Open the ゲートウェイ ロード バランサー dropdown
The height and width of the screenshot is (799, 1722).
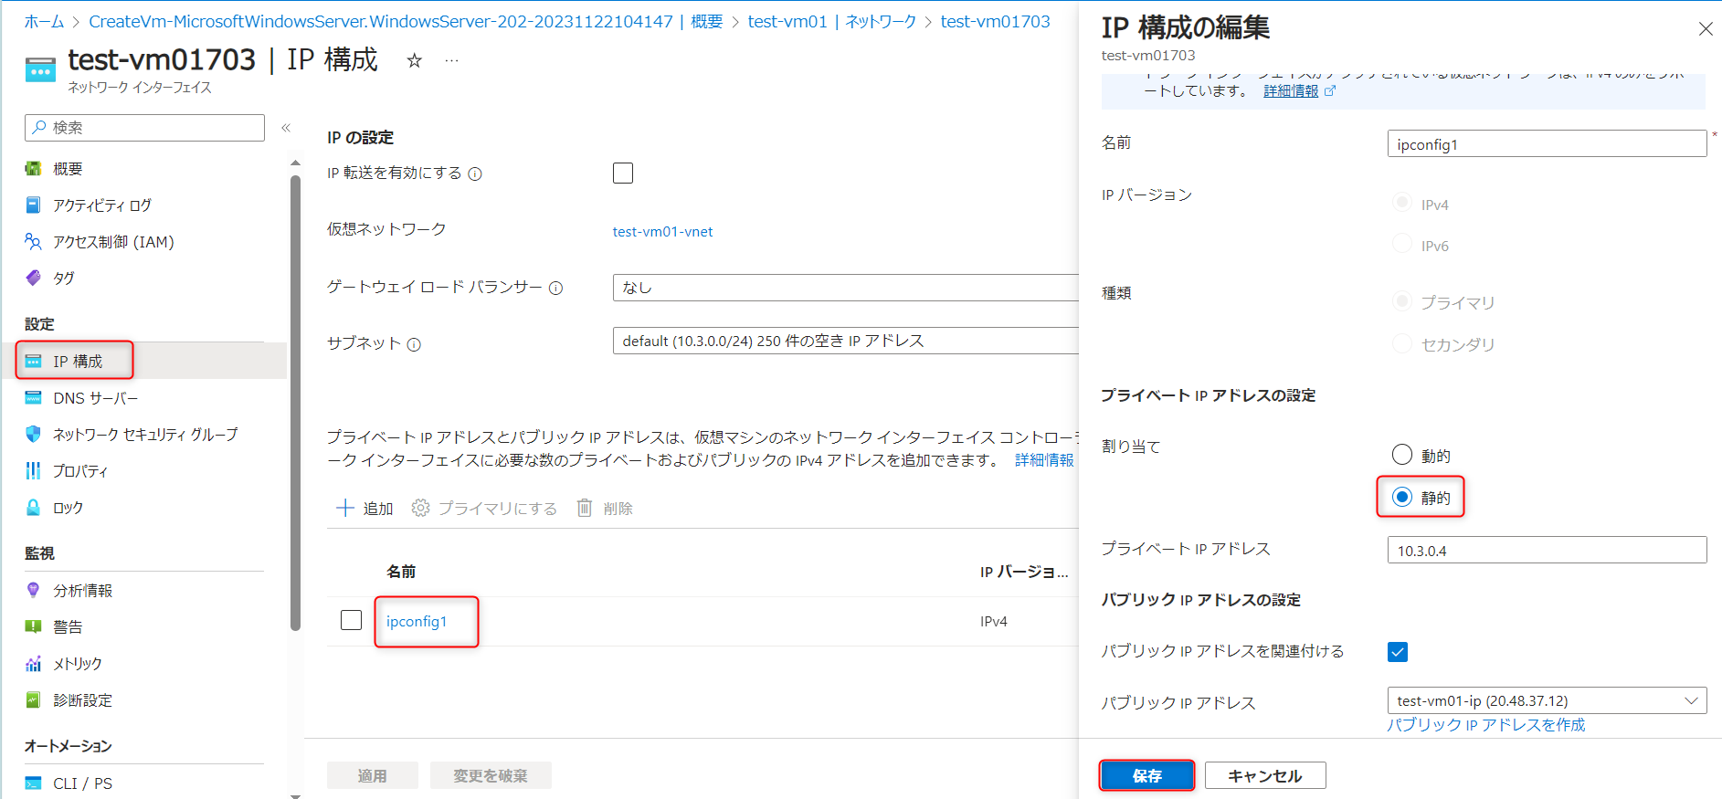point(845,288)
